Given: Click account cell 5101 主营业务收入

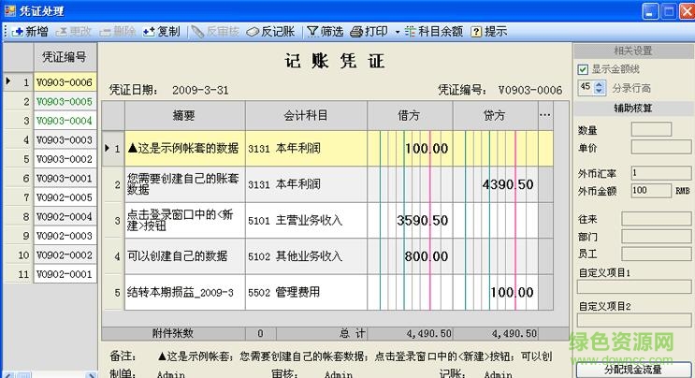Looking at the screenshot, I should tap(306, 220).
